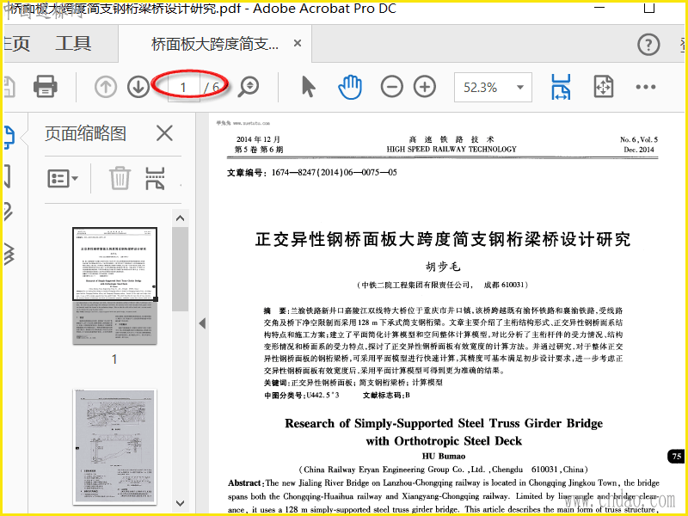Open attachments paperclip sidebar icon

click(9, 212)
